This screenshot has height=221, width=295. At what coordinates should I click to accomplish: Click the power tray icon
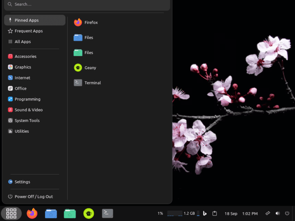tap(287, 213)
